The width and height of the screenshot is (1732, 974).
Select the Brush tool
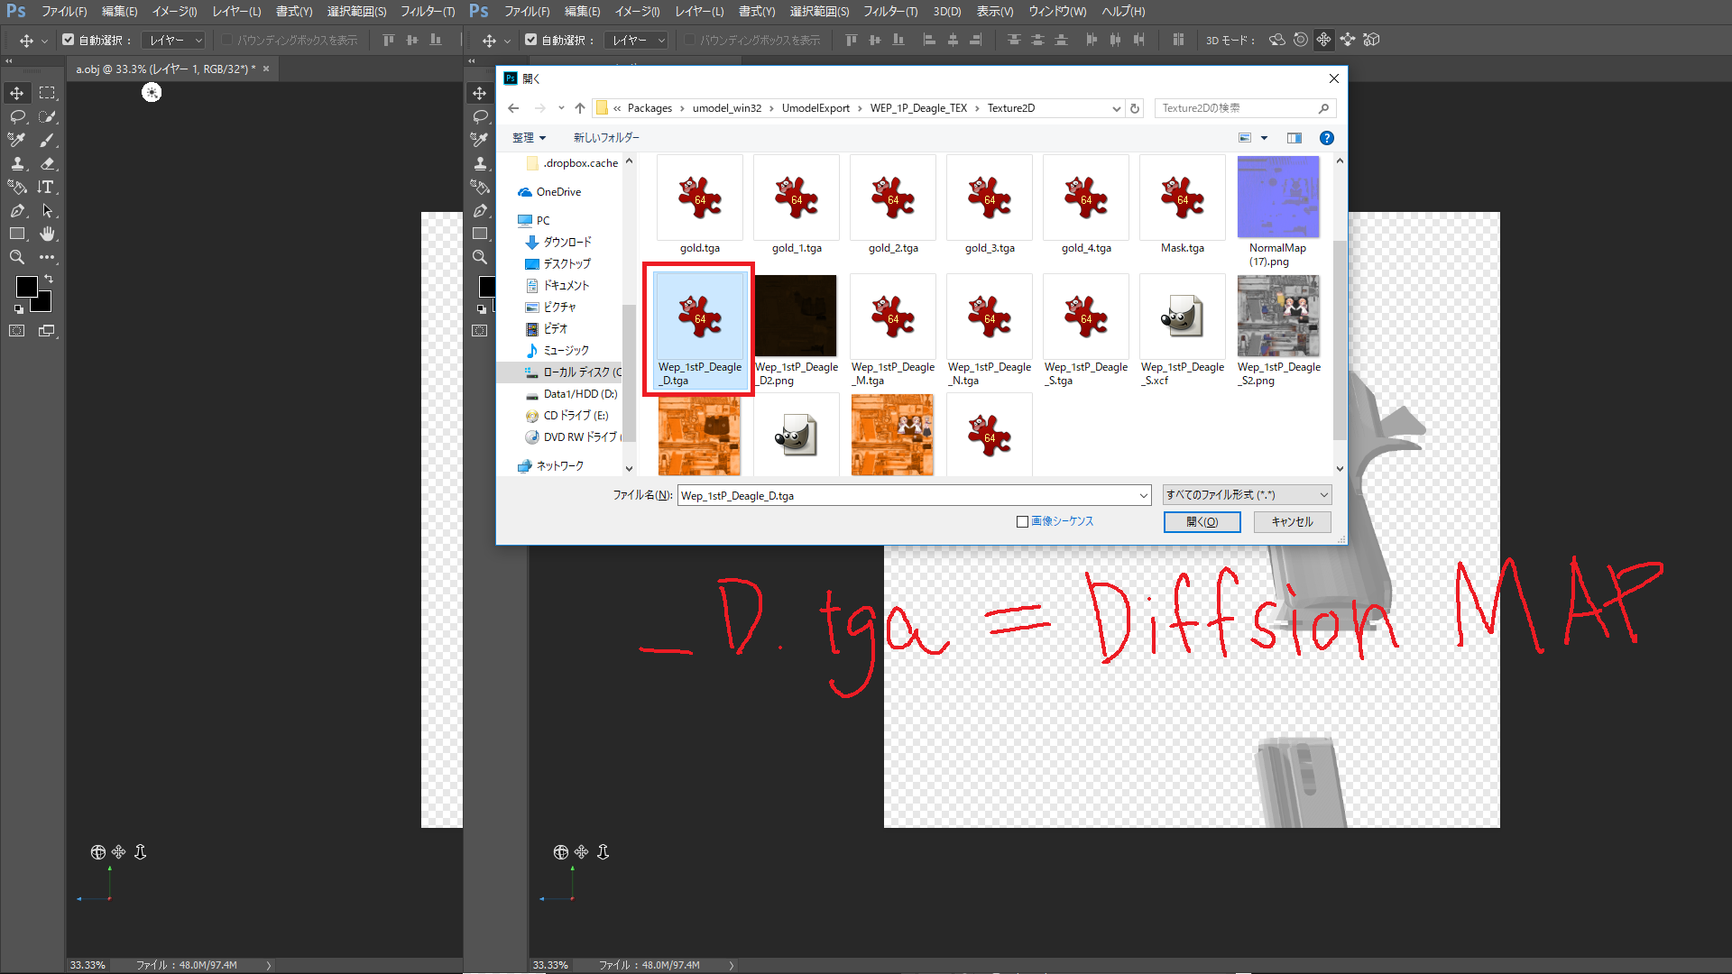click(x=47, y=140)
